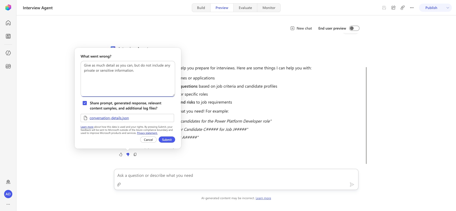The image size is (456, 211).
Task: Click the Publish button
Action: click(x=431, y=8)
